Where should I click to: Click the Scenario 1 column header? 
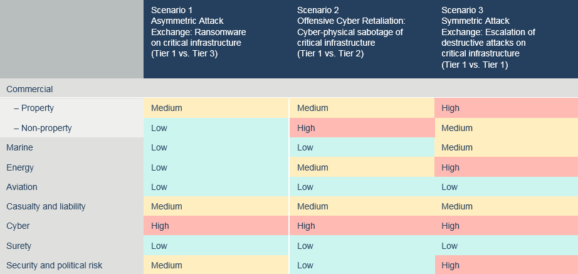[216, 39]
